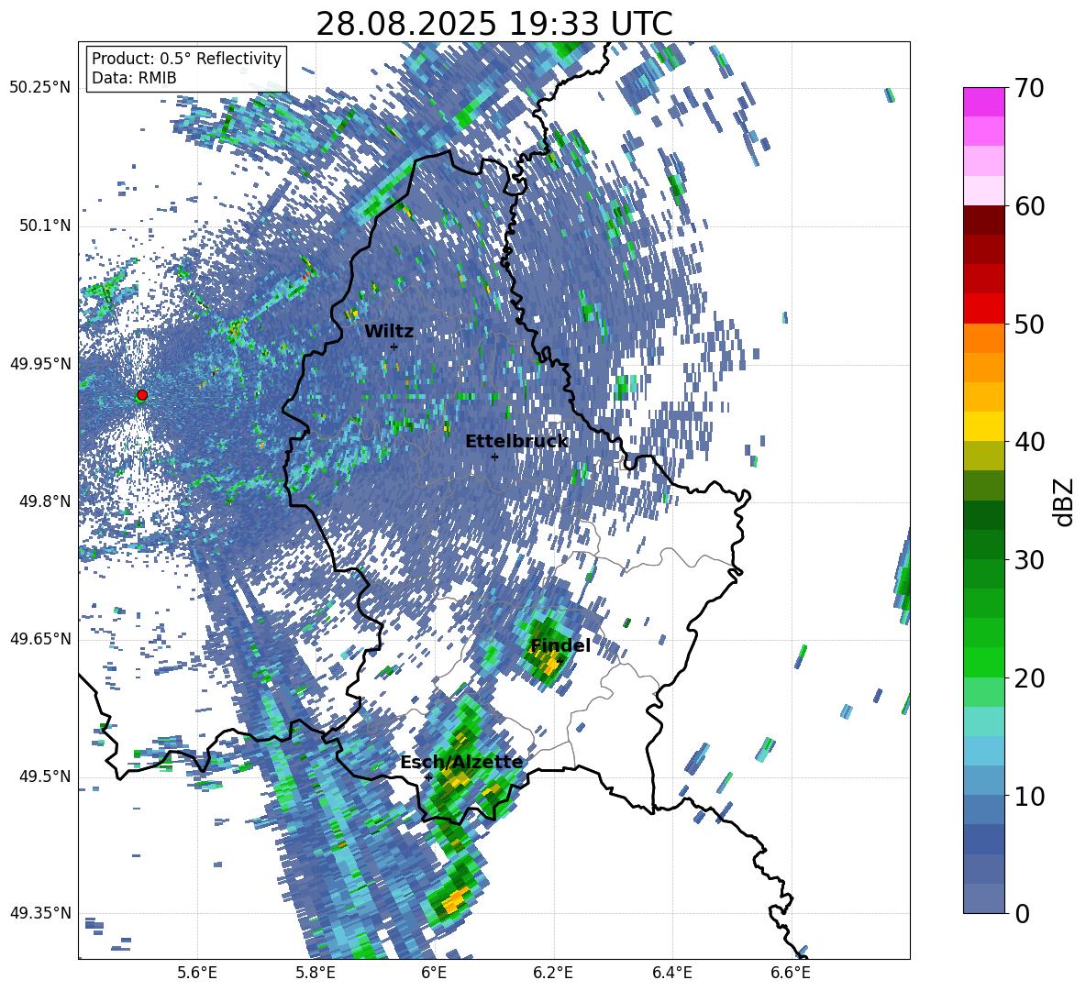
Task: Click the title 28.08.2025 19:33 UTC
Action: tap(493, 24)
